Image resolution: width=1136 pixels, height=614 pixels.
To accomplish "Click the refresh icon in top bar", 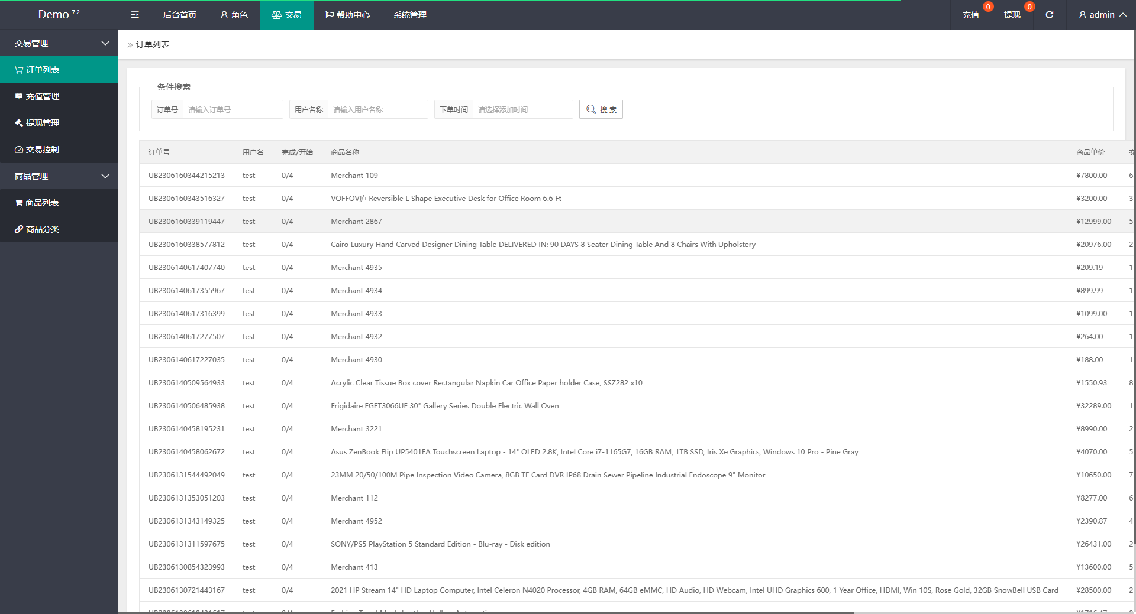I will click(x=1049, y=15).
